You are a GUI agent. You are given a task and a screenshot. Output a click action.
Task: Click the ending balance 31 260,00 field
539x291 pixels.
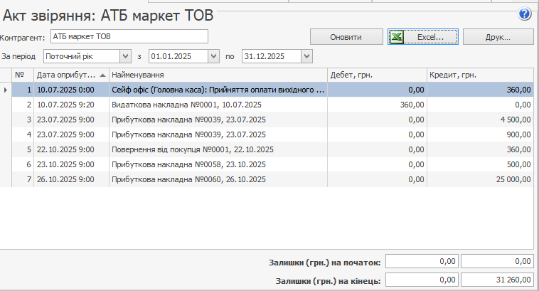(x=497, y=280)
